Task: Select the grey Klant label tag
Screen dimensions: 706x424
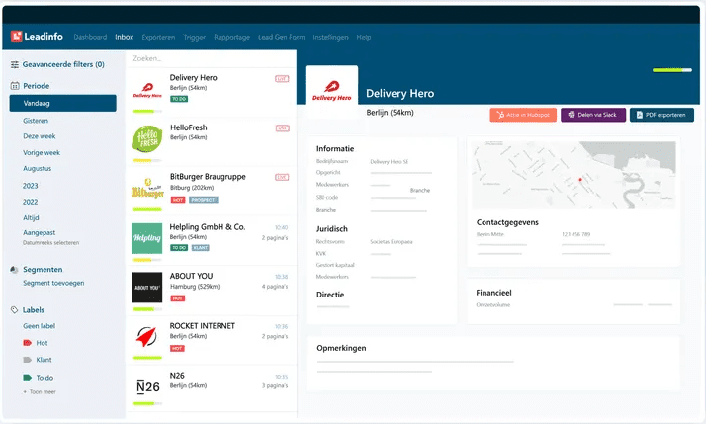Action: (x=28, y=360)
